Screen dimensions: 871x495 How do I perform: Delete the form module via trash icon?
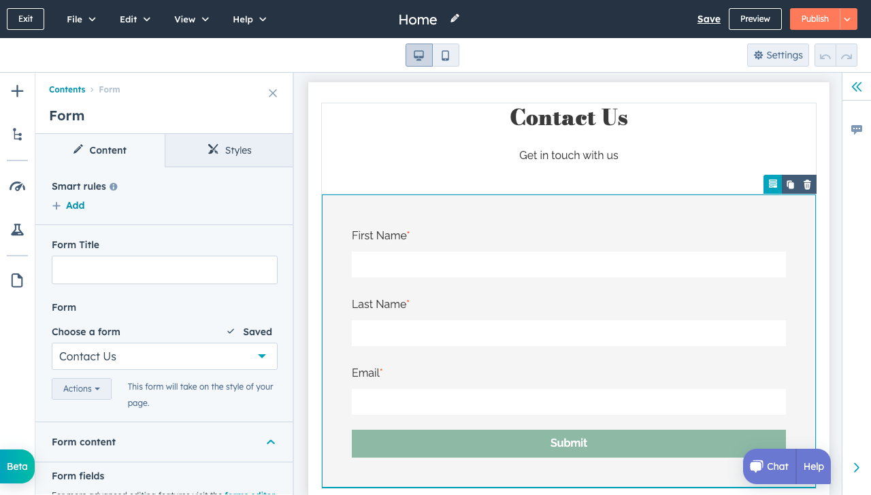click(807, 184)
